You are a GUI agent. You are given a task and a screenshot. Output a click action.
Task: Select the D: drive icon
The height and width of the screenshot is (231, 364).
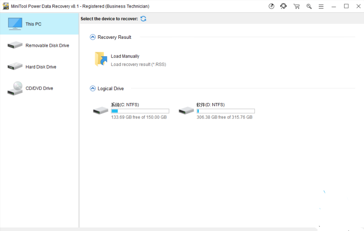pyautogui.click(x=186, y=111)
